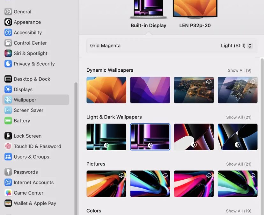Click the Battery icon in sidebar
The image size is (264, 215).
coord(8,121)
